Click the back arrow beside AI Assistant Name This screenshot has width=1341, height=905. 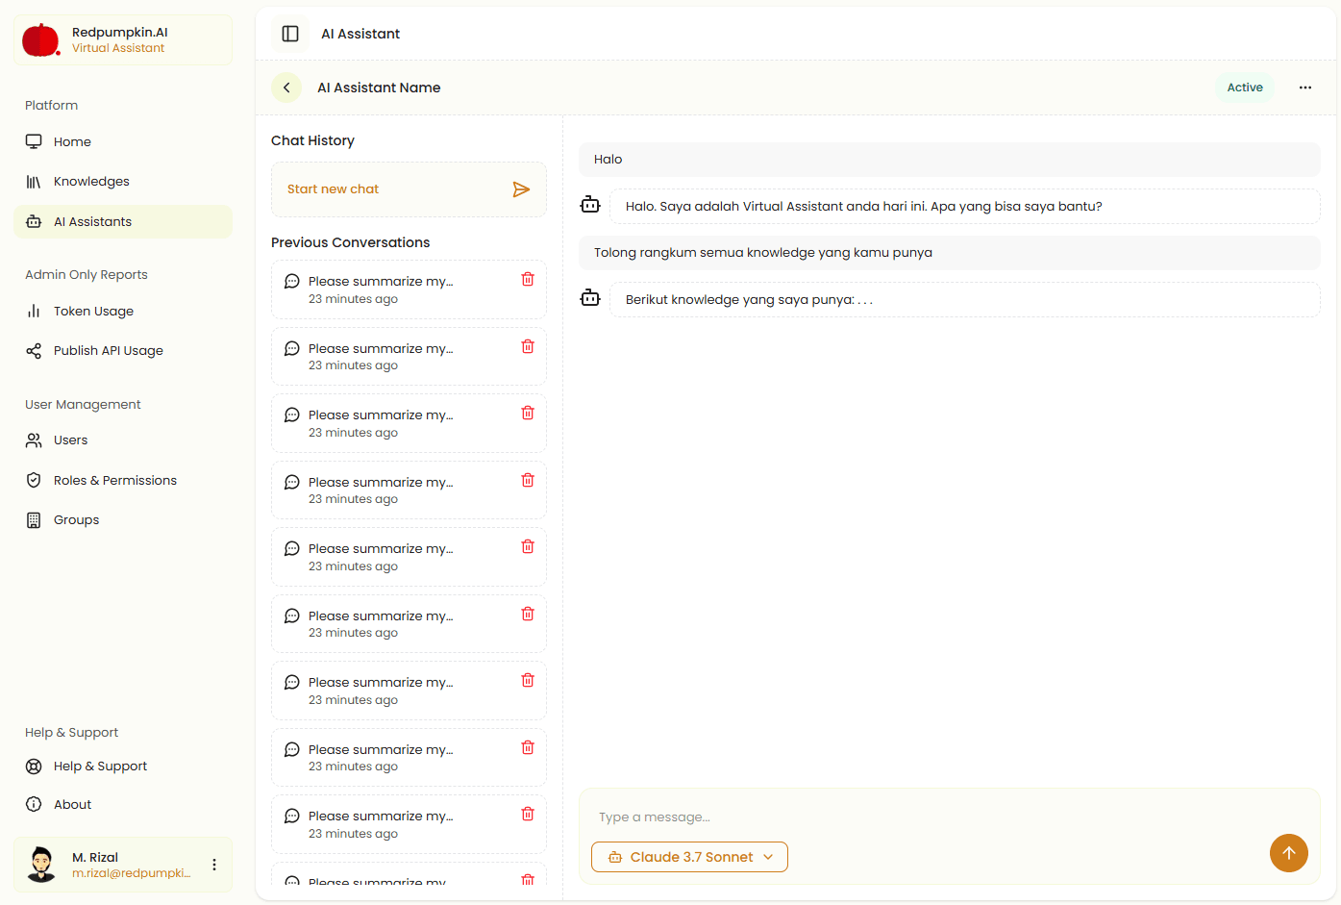coord(286,88)
